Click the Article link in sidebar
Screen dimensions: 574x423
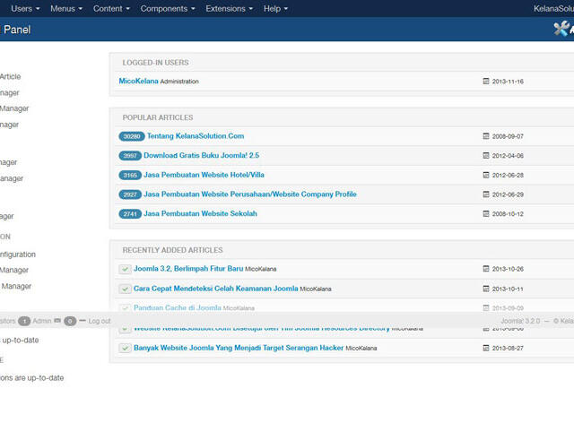(x=10, y=76)
